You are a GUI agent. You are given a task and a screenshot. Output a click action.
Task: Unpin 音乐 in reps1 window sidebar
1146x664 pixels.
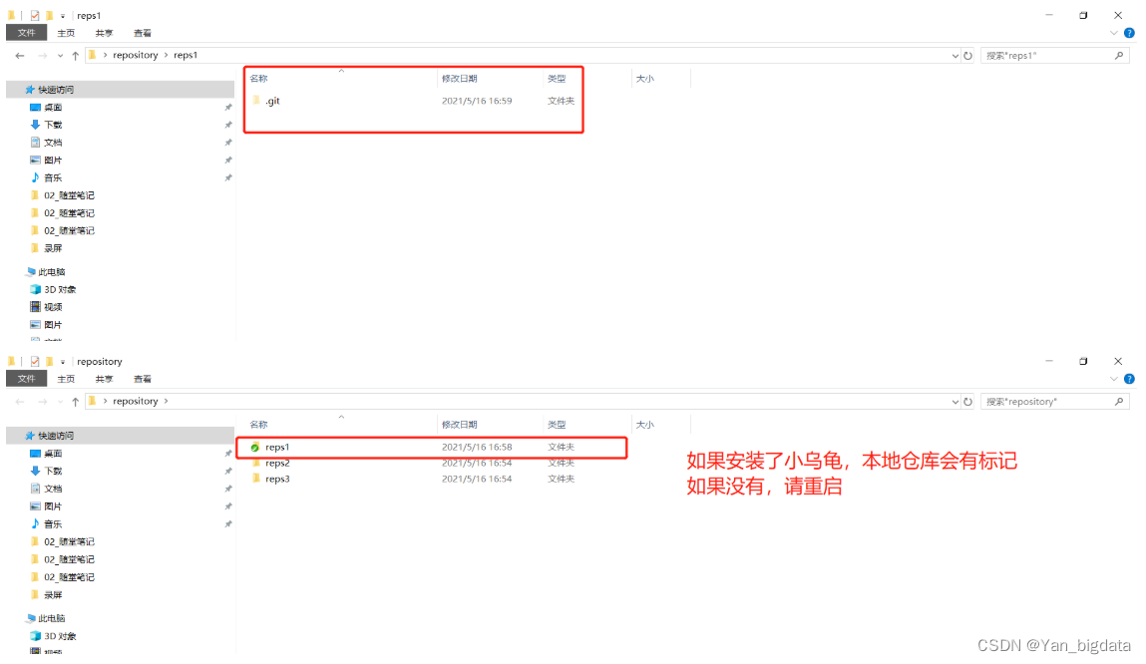pos(228,178)
